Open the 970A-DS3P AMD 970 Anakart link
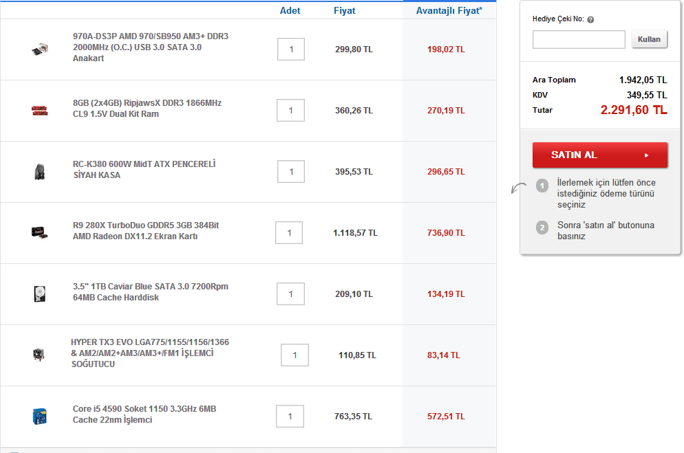 click(150, 47)
